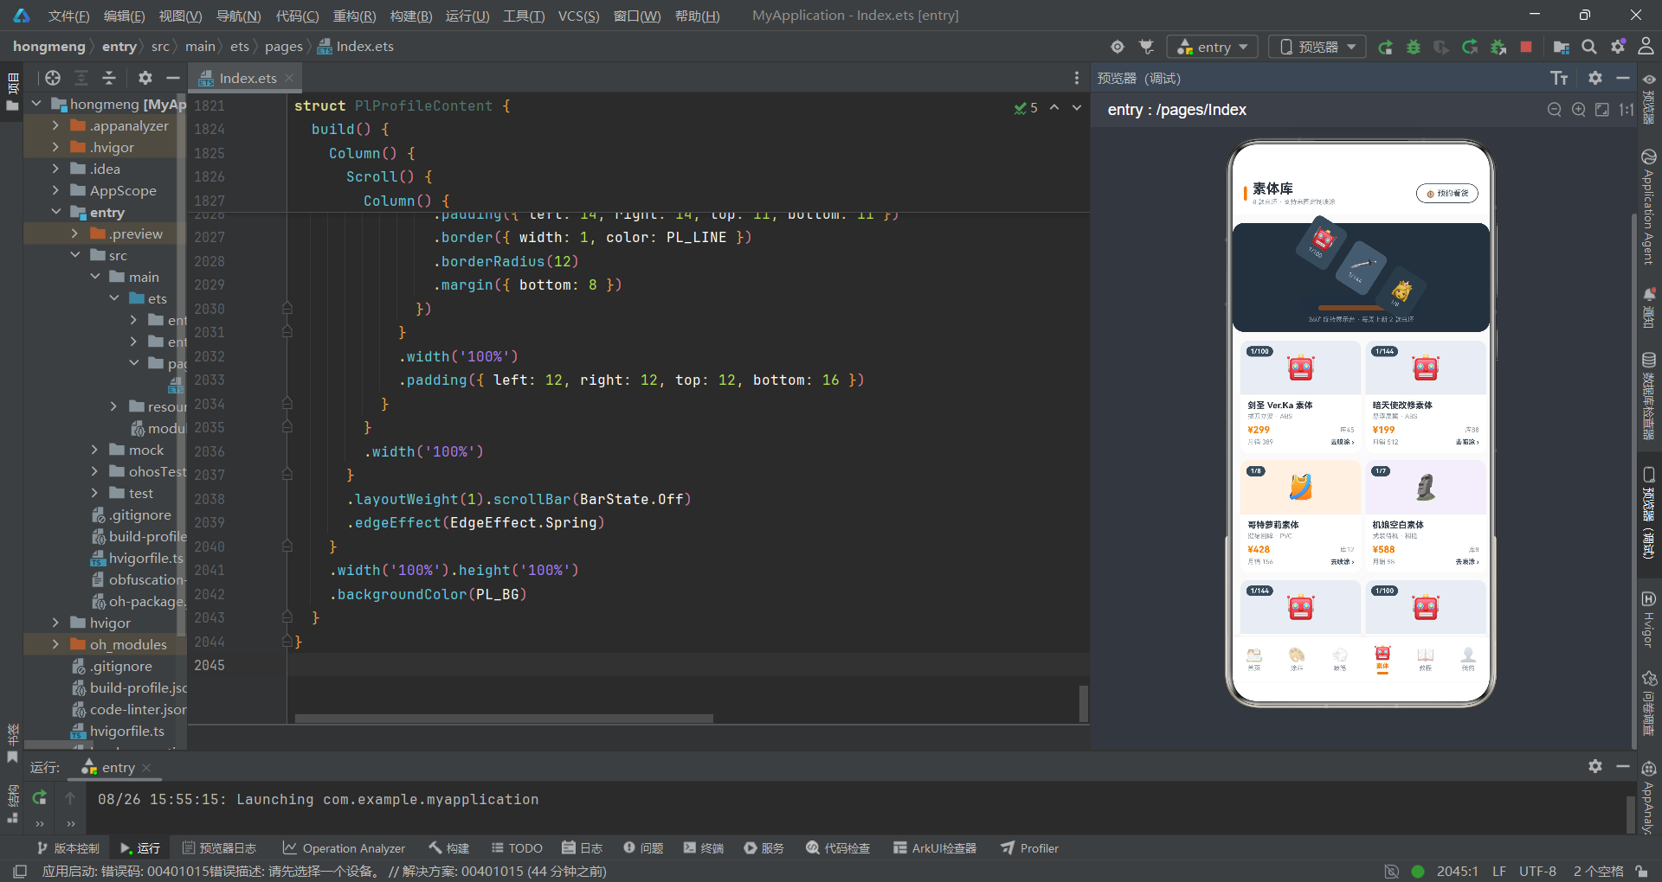Open the Profiler tool window
The height and width of the screenshot is (882, 1662).
(1030, 848)
